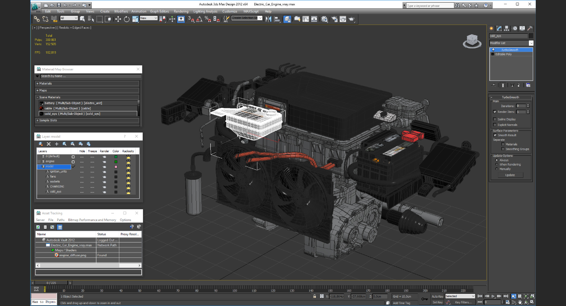Image resolution: width=566 pixels, height=306 pixels.
Task: Activate the Select and Move tool
Action: coord(118,19)
